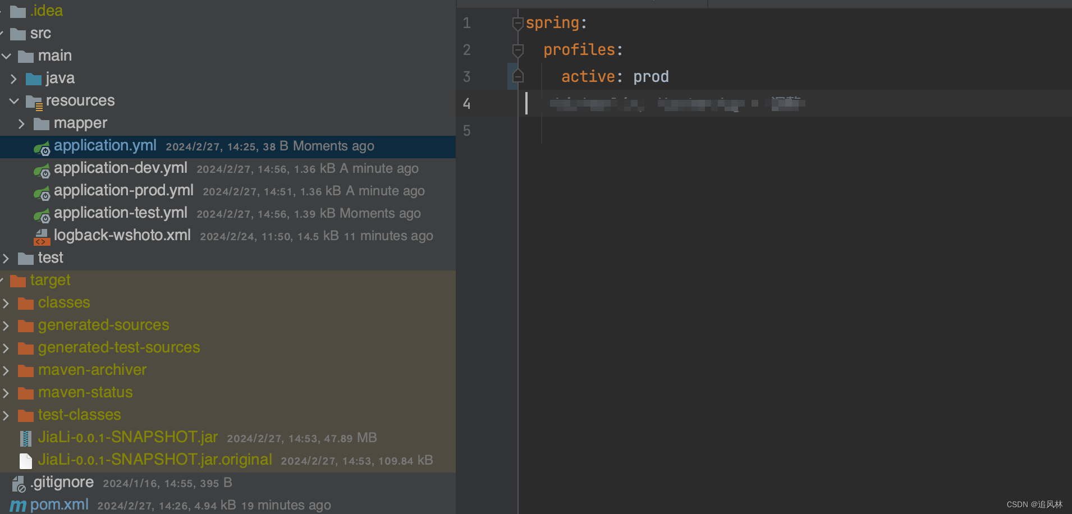Click the Spring config icon beside application-test.yml
This screenshot has height=514, width=1072.
42,214
